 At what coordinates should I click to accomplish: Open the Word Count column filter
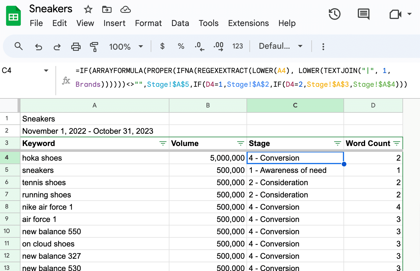click(x=396, y=143)
